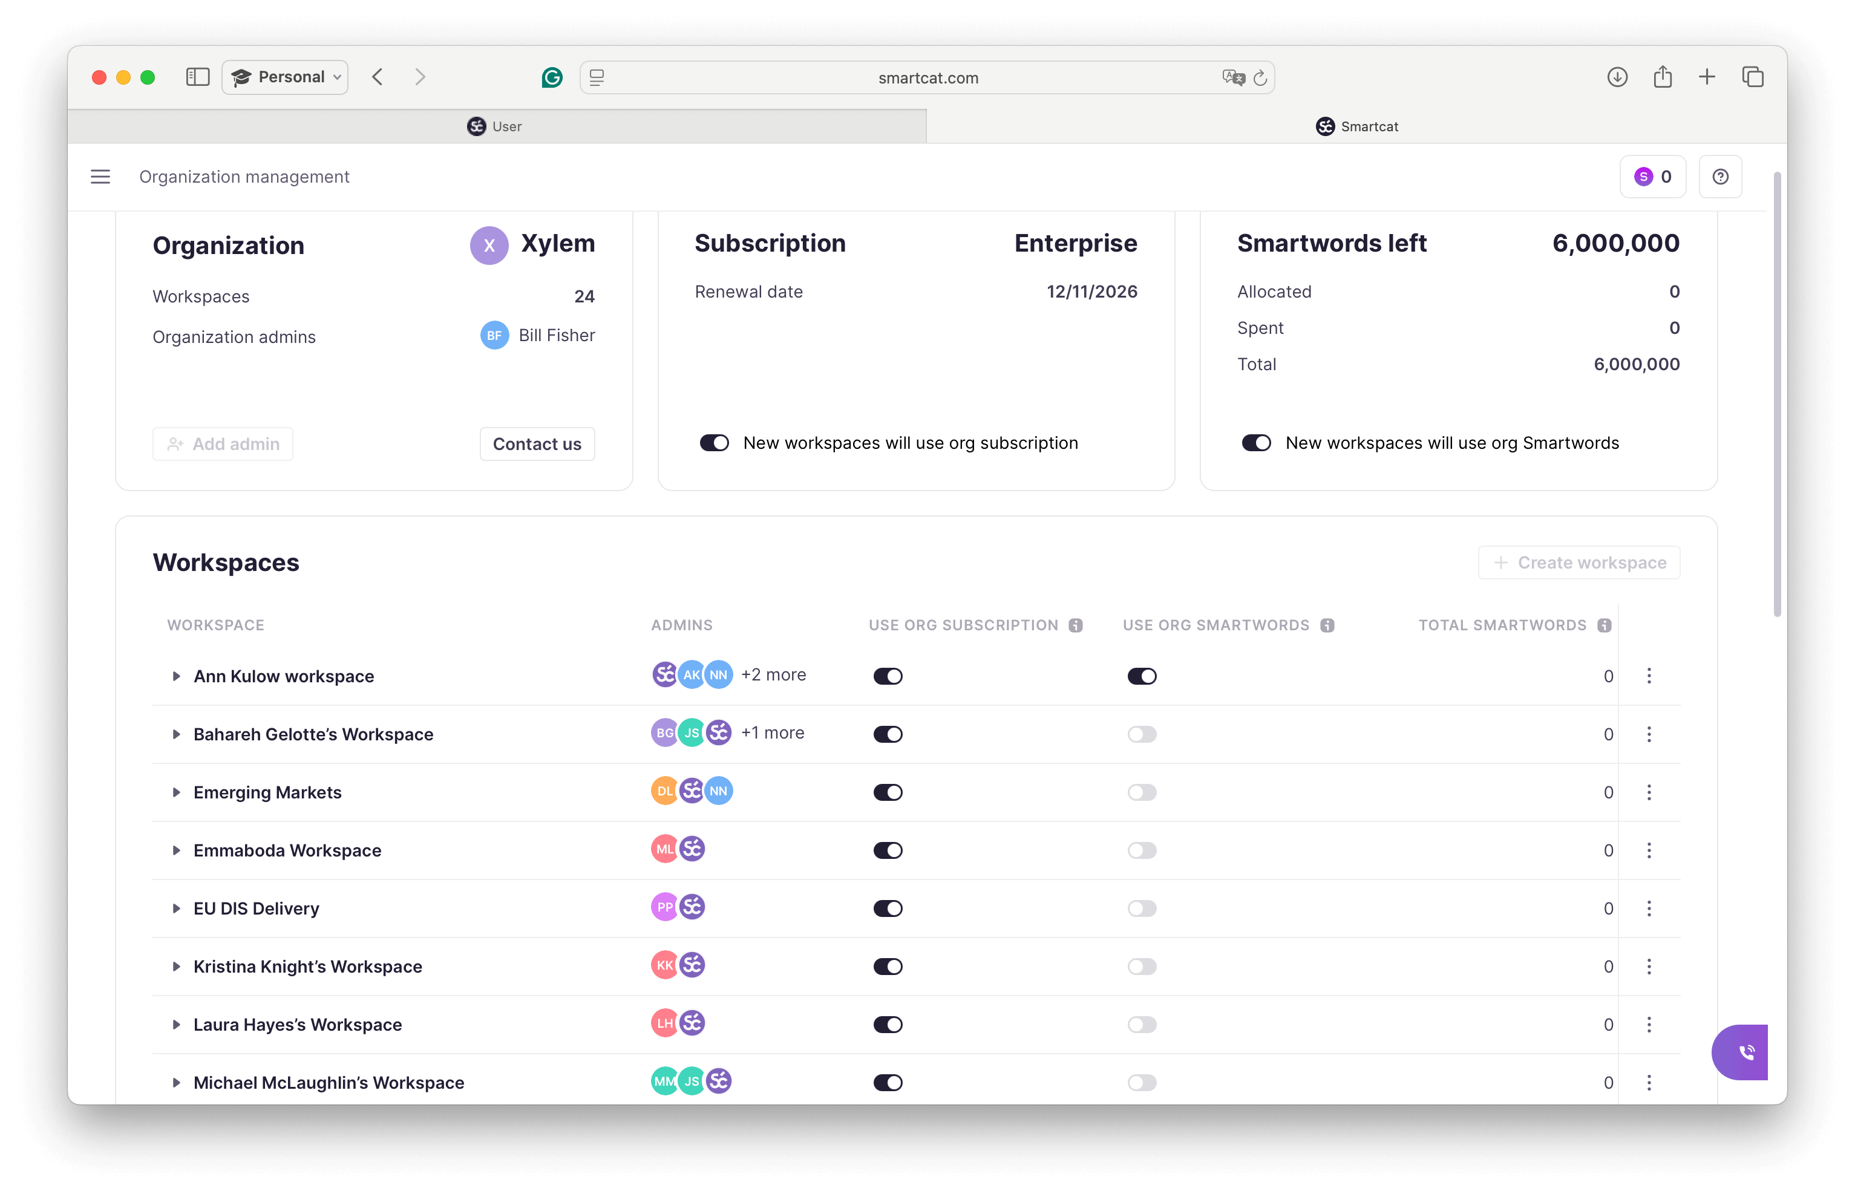
Task: Click the Smartwords balance indicator in header
Action: 1652,177
